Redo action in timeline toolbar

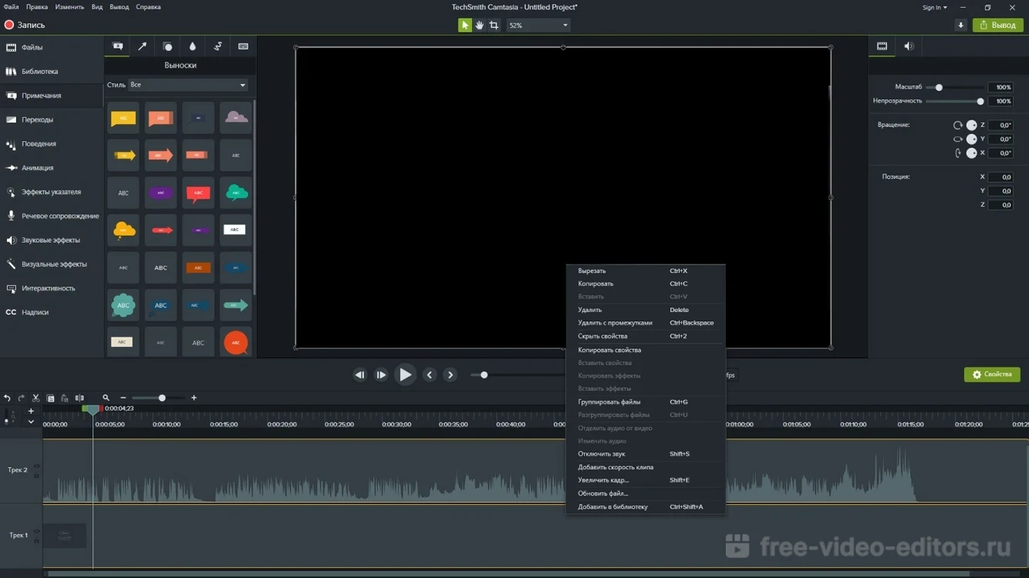click(x=21, y=398)
